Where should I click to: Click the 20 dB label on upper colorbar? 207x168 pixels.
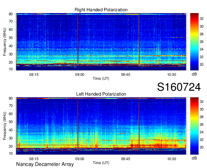(202, 65)
